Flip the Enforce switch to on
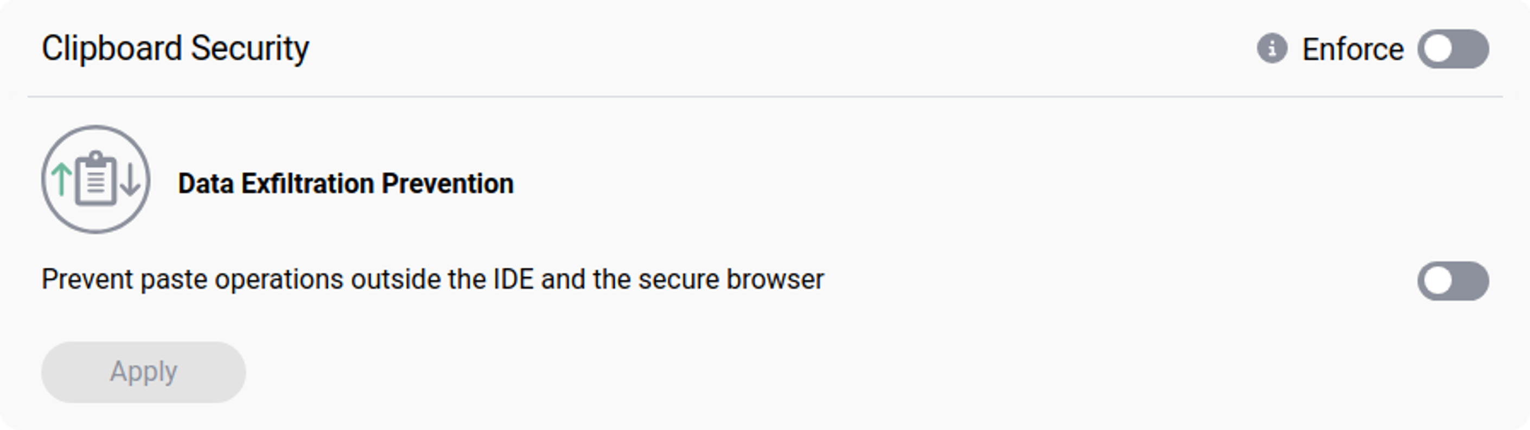 (1454, 48)
